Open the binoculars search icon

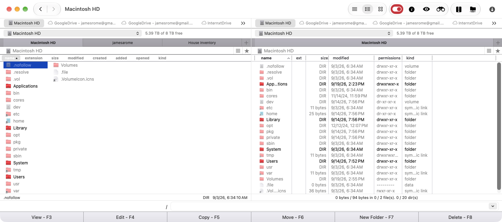click(x=441, y=9)
